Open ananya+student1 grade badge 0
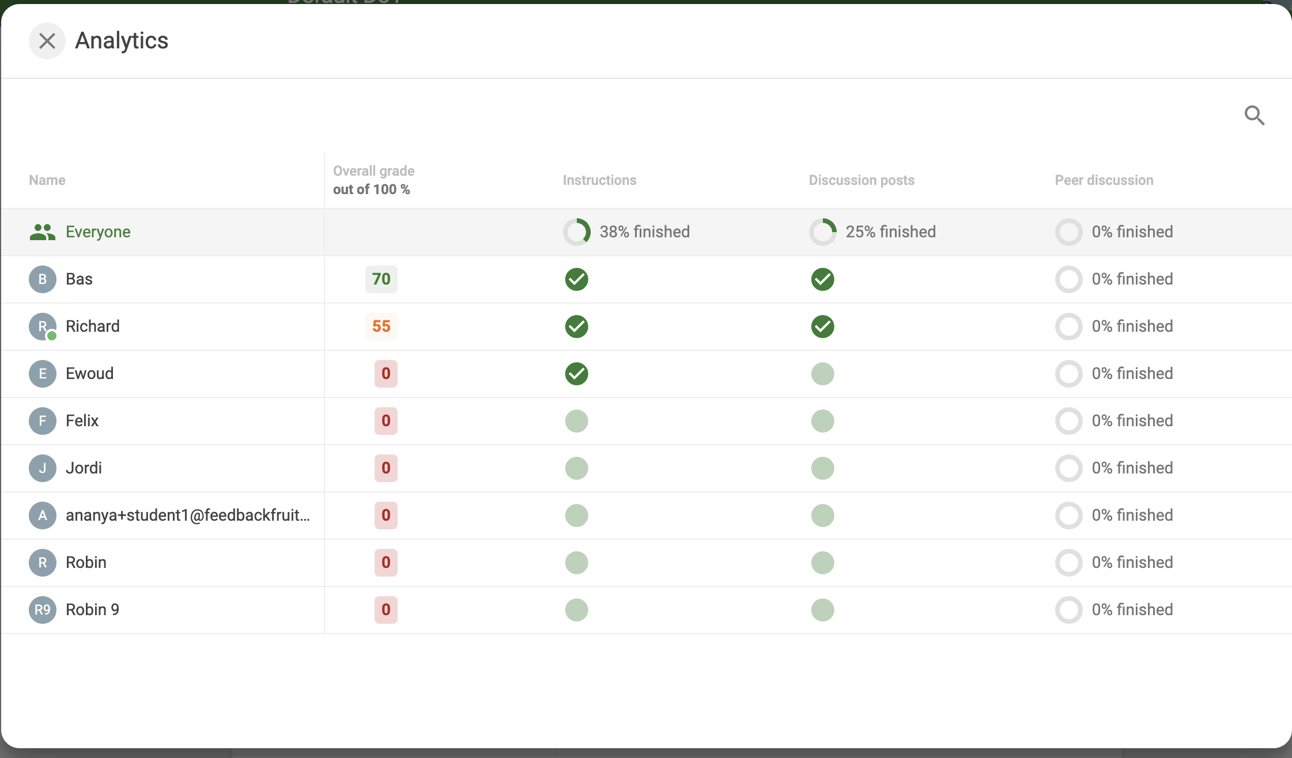This screenshot has height=758, width=1292. (386, 516)
